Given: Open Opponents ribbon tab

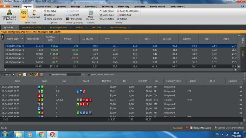Looking at the screenshot, I should [61, 7].
